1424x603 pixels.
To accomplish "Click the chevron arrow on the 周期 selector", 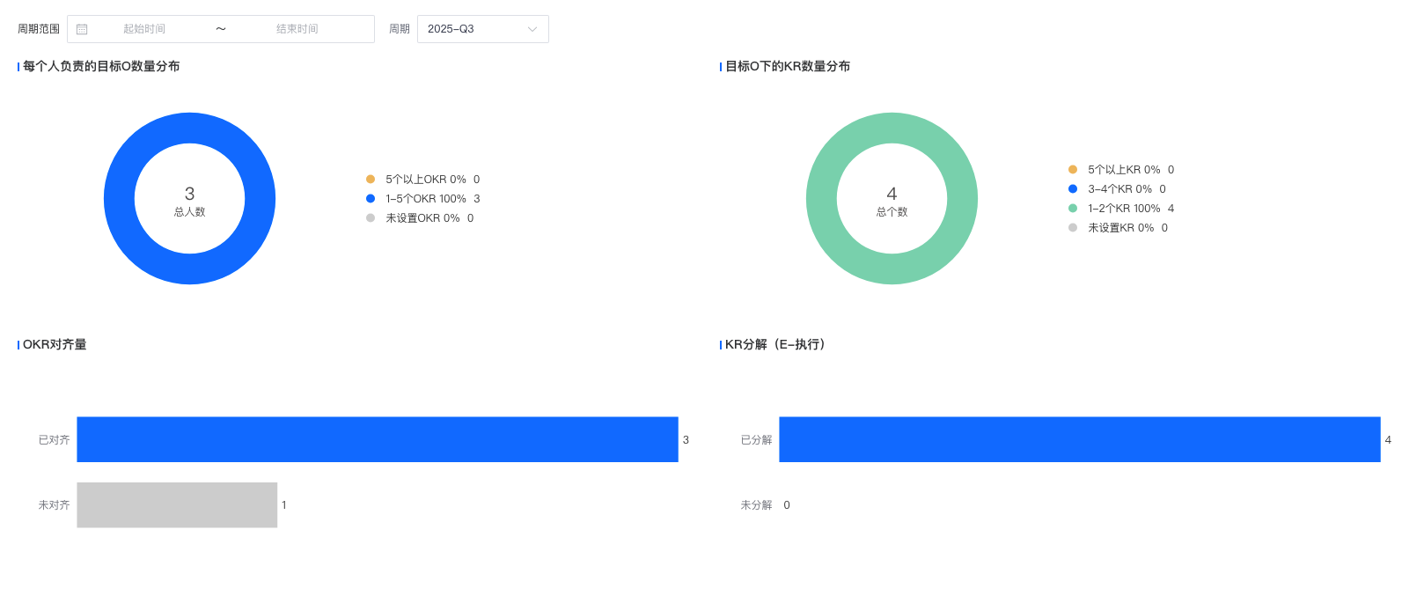I will coord(532,29).
